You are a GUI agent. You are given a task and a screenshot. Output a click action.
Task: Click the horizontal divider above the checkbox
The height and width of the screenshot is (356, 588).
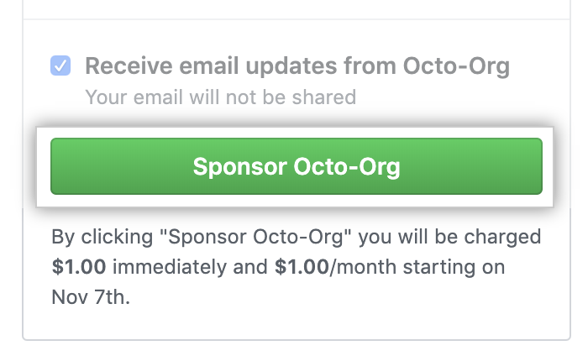click(296, 19)
